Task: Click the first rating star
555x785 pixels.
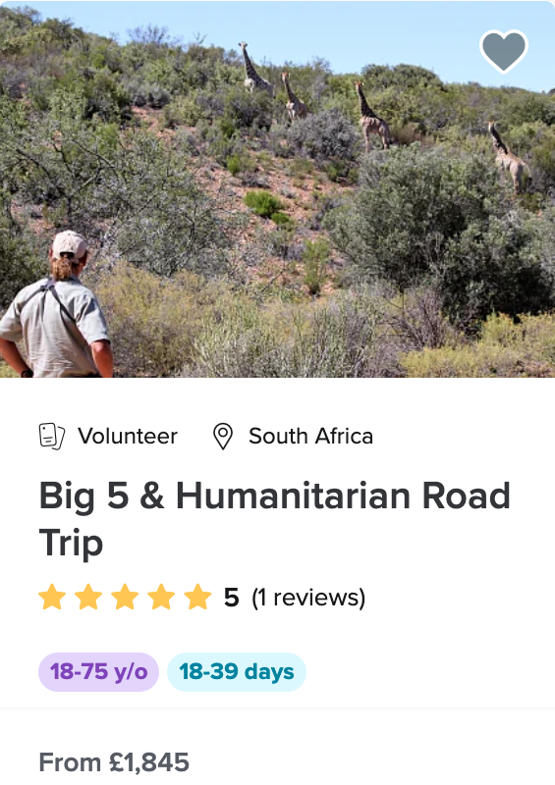Action: click(52, 597)
